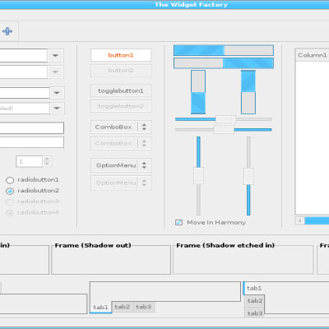Switch to tab2 in bottom-tabbed notebook
Image resolution: width=329 pixels, height=329 pixels.
(122, 307)
